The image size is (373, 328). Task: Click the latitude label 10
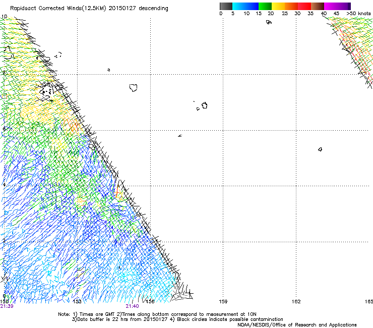click(4, 17)
